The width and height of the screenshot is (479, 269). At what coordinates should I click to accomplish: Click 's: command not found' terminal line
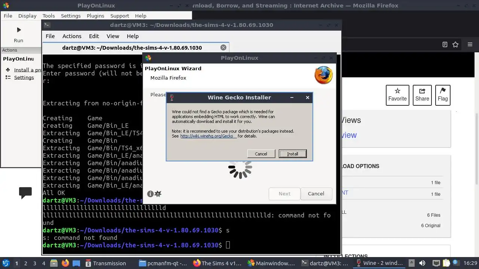(80, 238)
